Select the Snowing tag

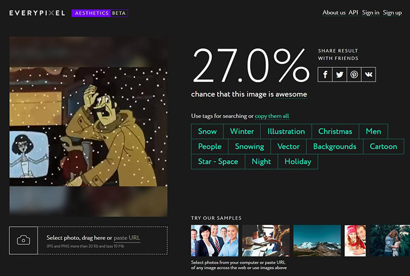tap(249, 146)
